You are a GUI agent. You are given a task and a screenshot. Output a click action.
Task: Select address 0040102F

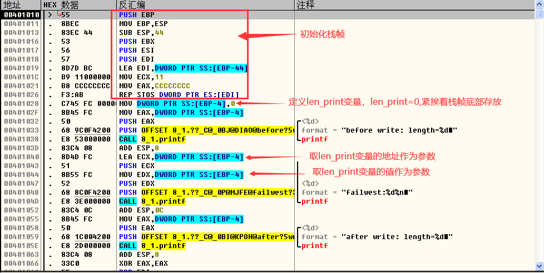click(22, 113)
